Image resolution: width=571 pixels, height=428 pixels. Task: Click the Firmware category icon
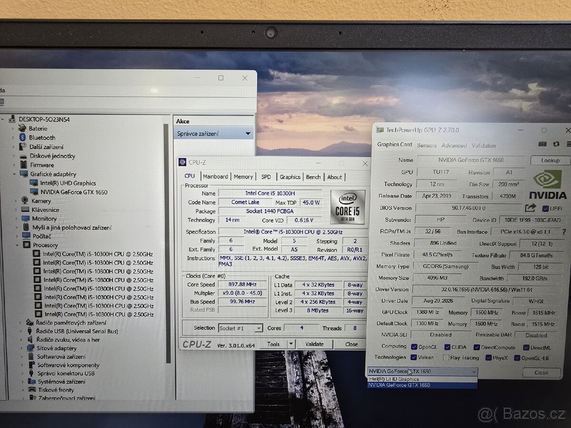tap(24, 165)
